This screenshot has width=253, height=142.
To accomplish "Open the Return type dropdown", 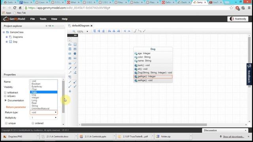I will [x=43, y=112].
